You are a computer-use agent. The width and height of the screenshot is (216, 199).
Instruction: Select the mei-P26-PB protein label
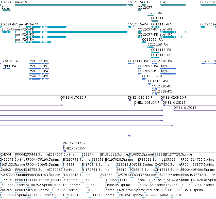point(39,61)
